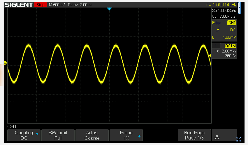Open the Coupling DC dropdown
Viewport: 248px width, 145px height.
pyautogui.click(x=24, y=135)
